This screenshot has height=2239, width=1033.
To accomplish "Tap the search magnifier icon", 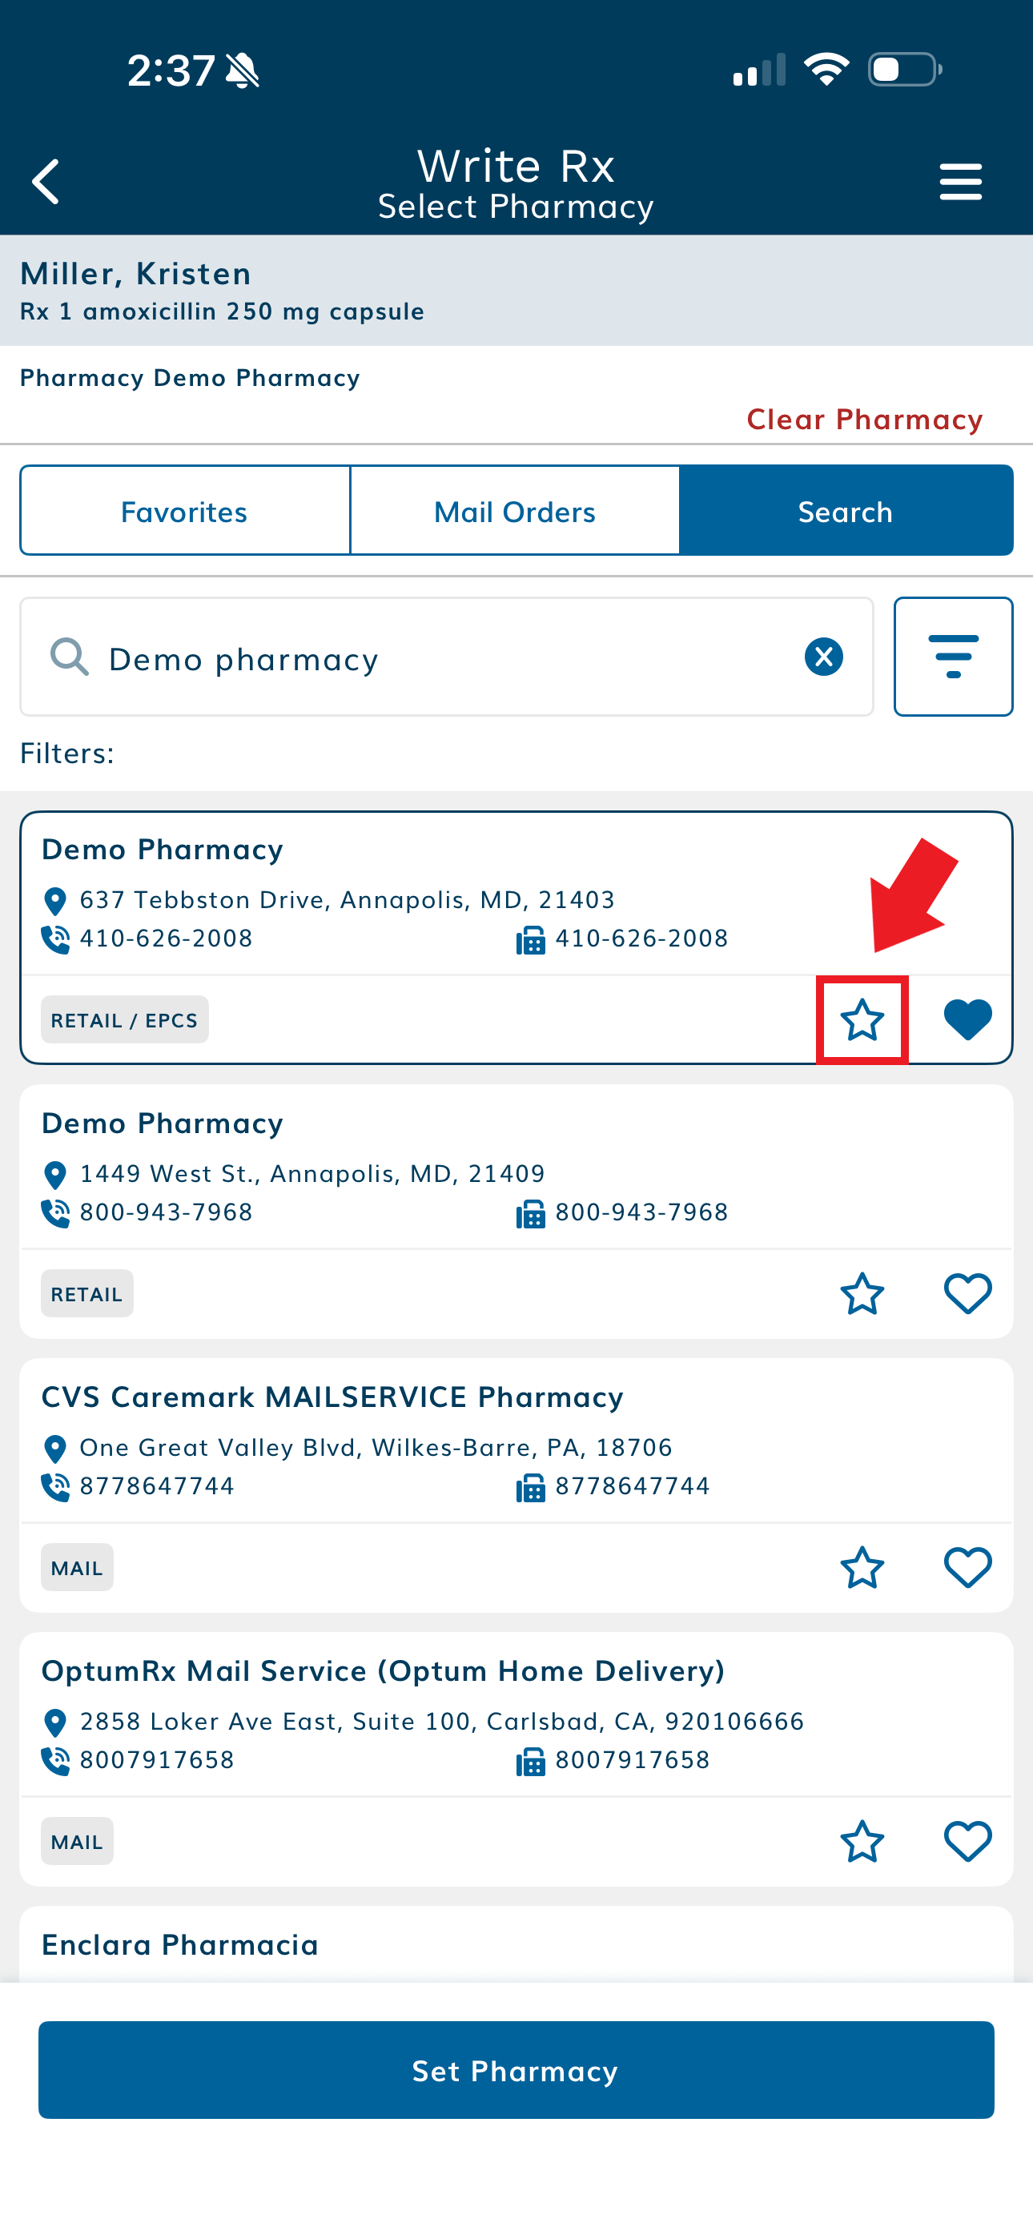I will (70, 657).
